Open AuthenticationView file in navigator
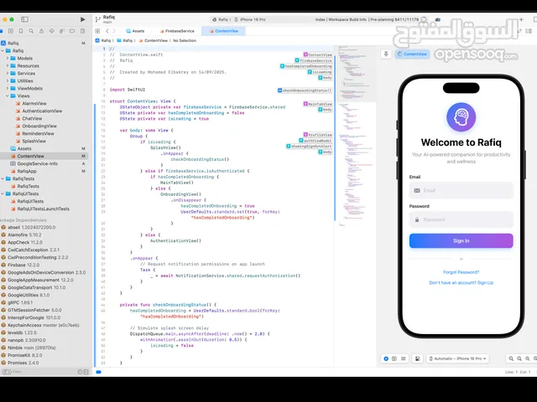The image size is (537, 402). click(x=42, y=111)
